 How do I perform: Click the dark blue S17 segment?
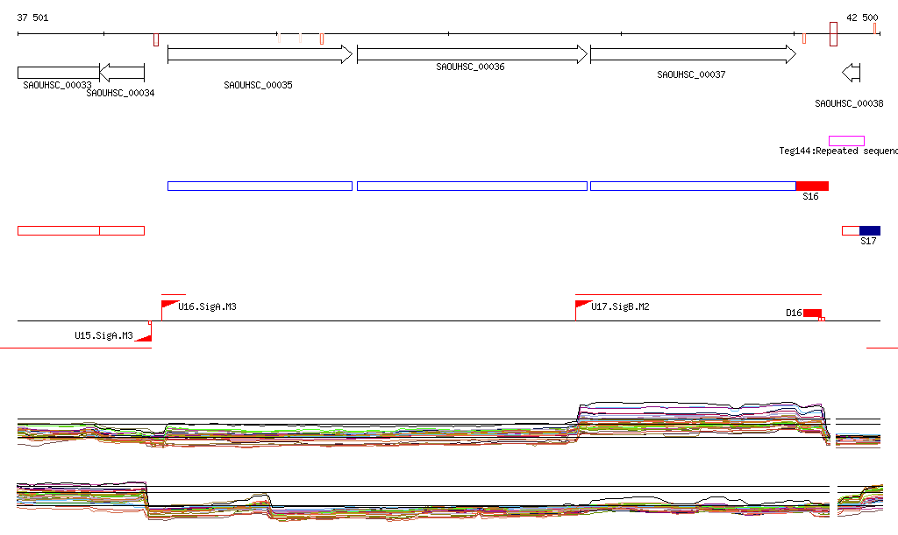tap(869, 230)
